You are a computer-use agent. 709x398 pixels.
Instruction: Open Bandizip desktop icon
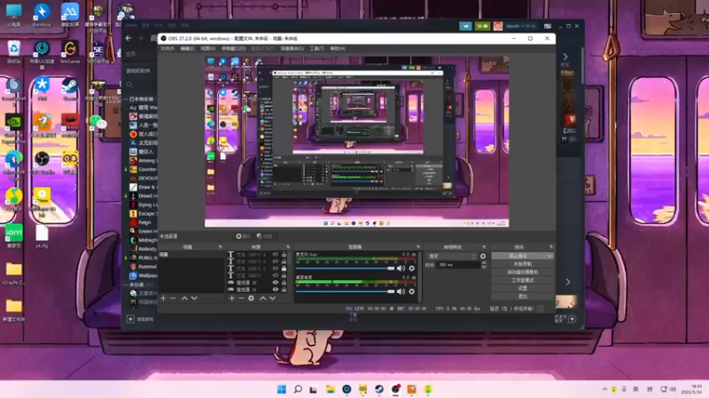(x=42, y=15)
